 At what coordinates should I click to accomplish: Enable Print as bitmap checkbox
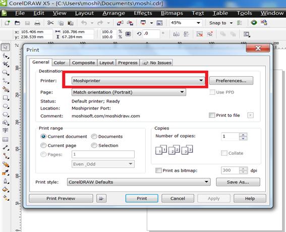tap(158, 170)
